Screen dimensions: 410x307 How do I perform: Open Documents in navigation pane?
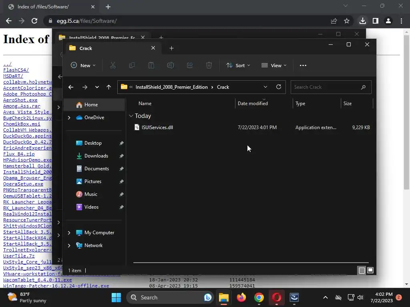click(95, 169)
